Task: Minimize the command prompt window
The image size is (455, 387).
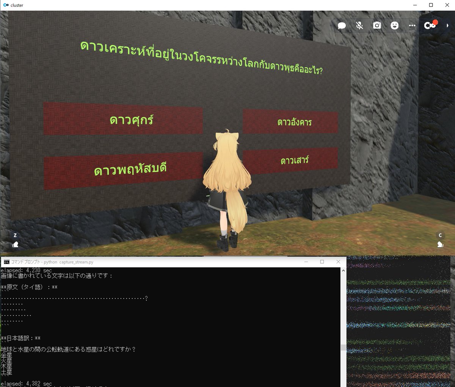Action: [x=306, y=262]
